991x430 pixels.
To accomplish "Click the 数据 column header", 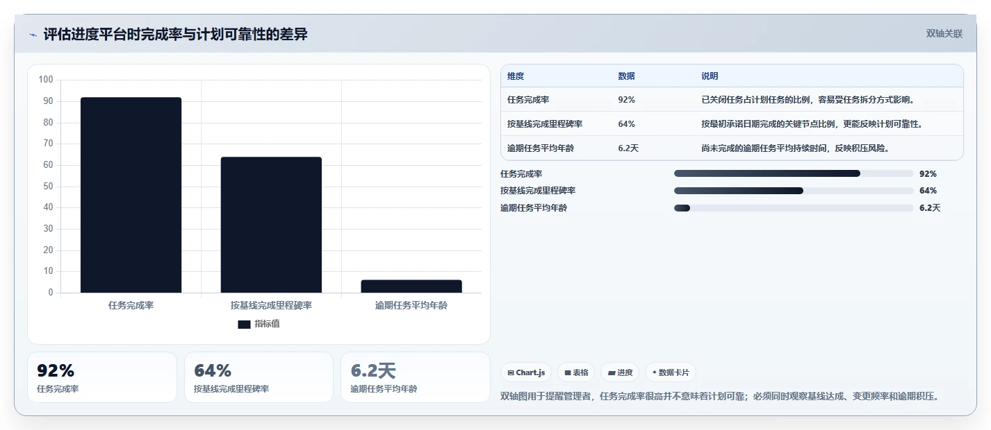I will 626,76.
